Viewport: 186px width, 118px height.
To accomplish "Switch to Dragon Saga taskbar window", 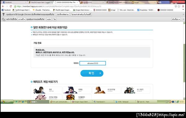I will coord(81,102).
